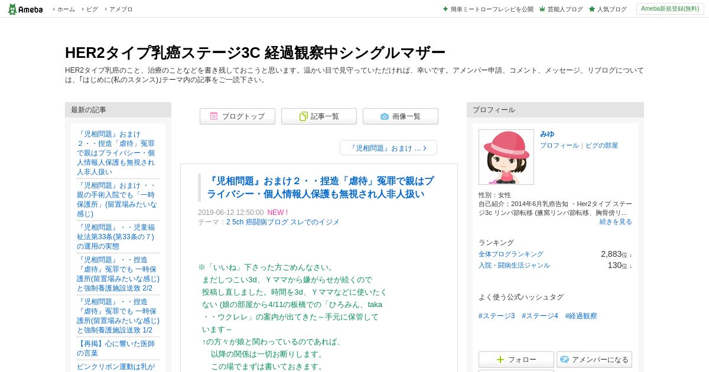Screen dimensions: 709x372
Task: Open 全体ブログランキング link
Action: (x=511, y=254)
